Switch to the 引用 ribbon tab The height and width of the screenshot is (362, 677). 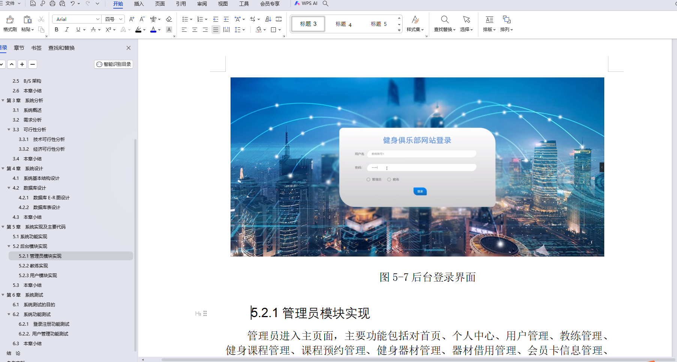coord(181,4)
